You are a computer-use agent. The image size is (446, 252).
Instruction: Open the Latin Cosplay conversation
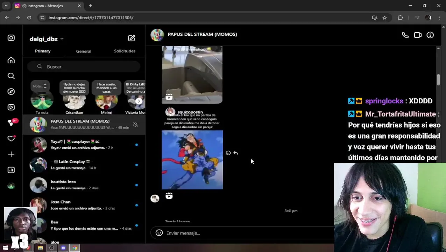pos(84,165)
